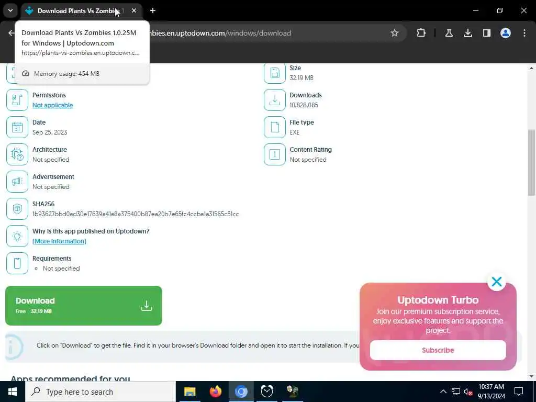Click the Requirements device icon

[17, 263]
